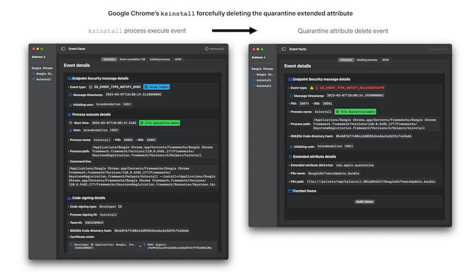Image resolution: width=475 pixels, height=272 pixels.
Task: Click the File Quarantine-aware badge beside Process name ksinstall
Action: click(x=355, y=112)
